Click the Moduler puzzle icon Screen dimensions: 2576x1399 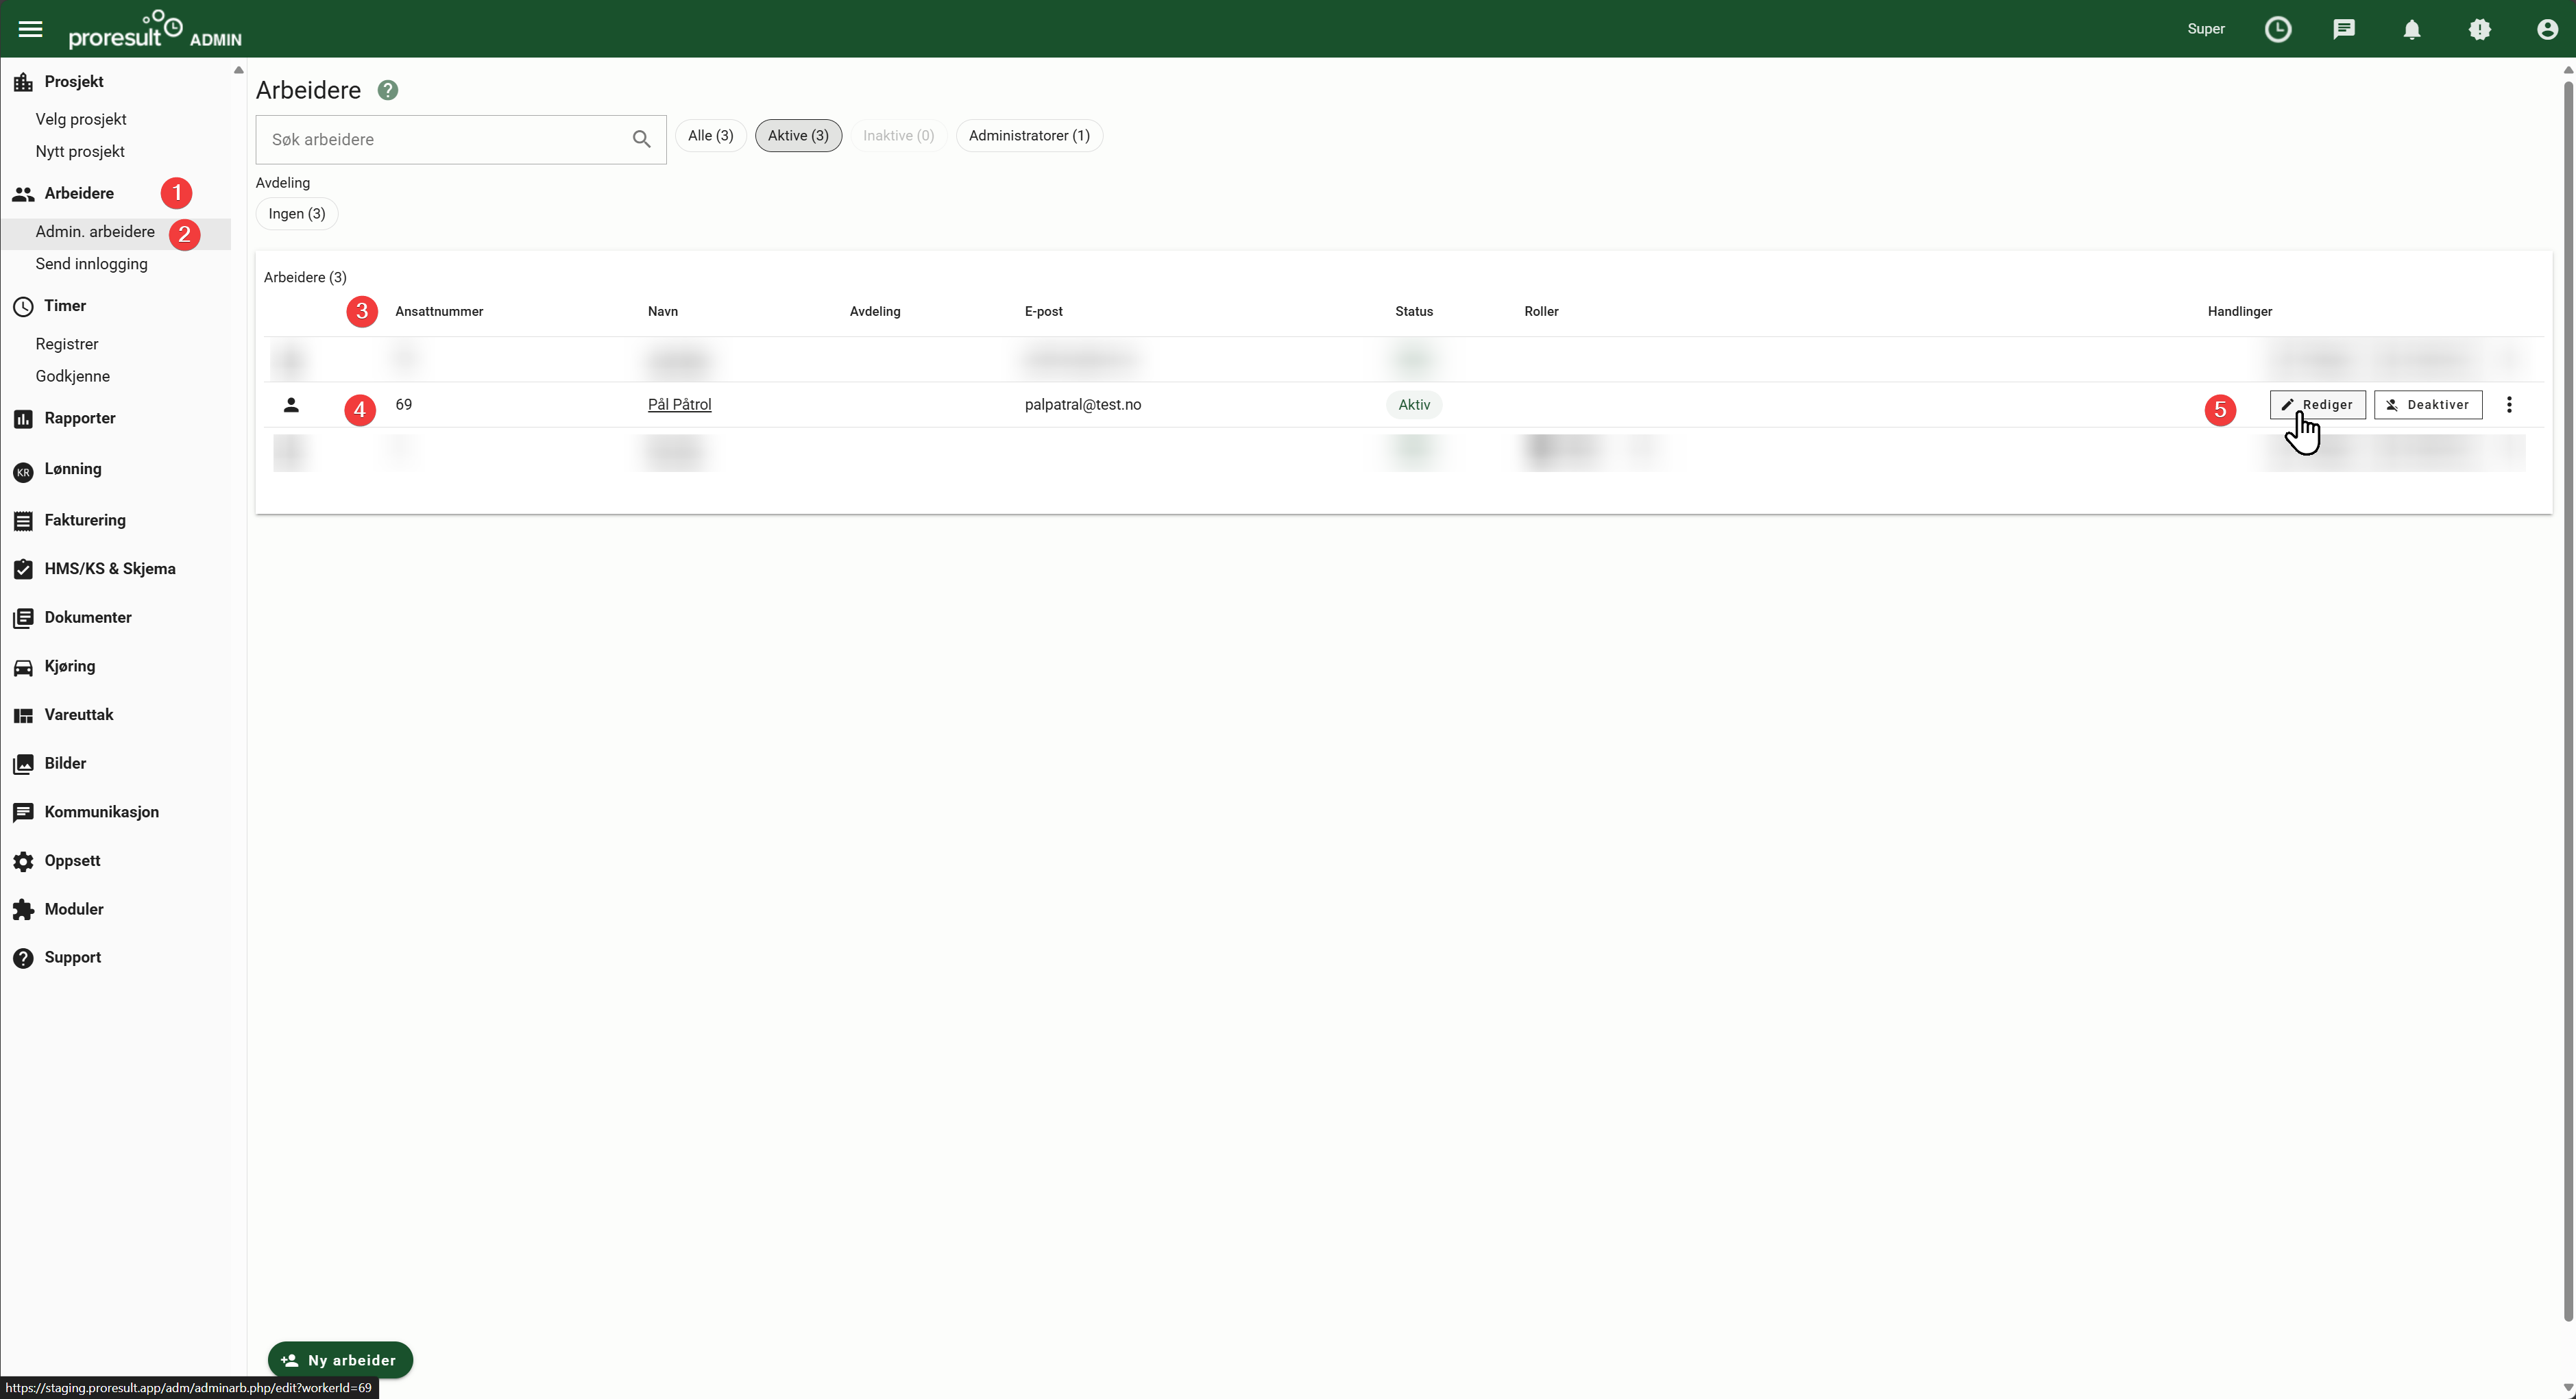(x=23, y=909)
